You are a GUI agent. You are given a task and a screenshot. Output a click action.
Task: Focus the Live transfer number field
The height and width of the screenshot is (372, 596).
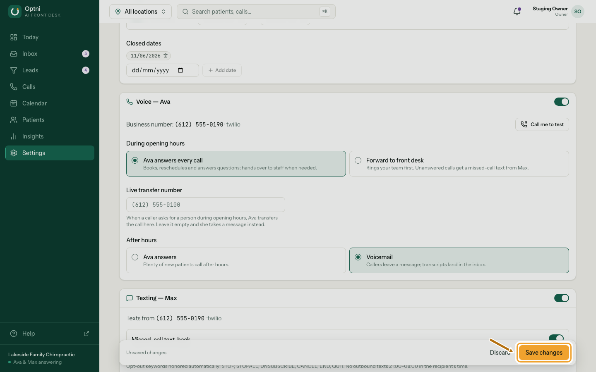[x=206, y=205]
